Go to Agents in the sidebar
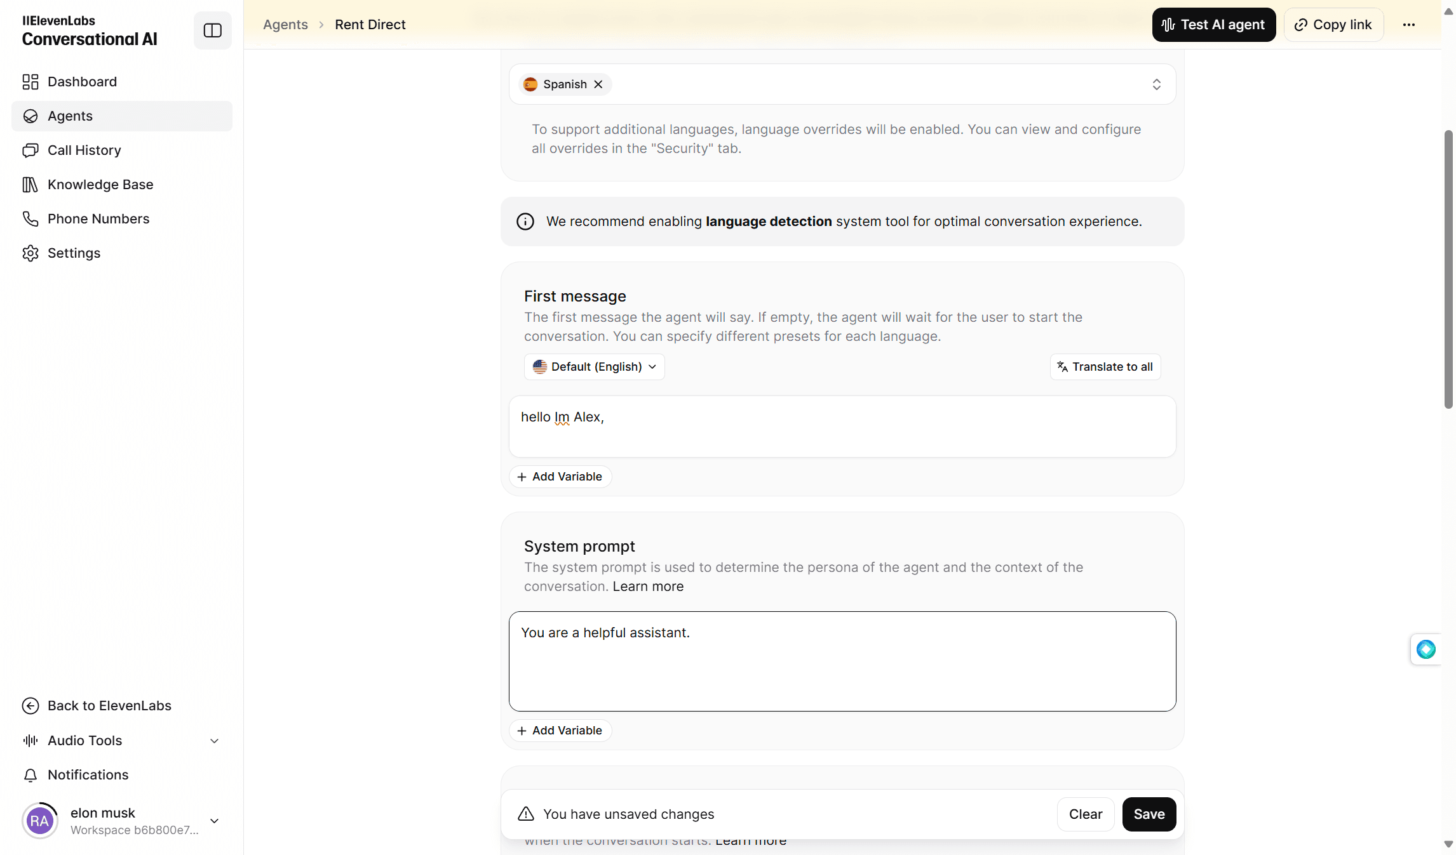 (x=122, y=116)
